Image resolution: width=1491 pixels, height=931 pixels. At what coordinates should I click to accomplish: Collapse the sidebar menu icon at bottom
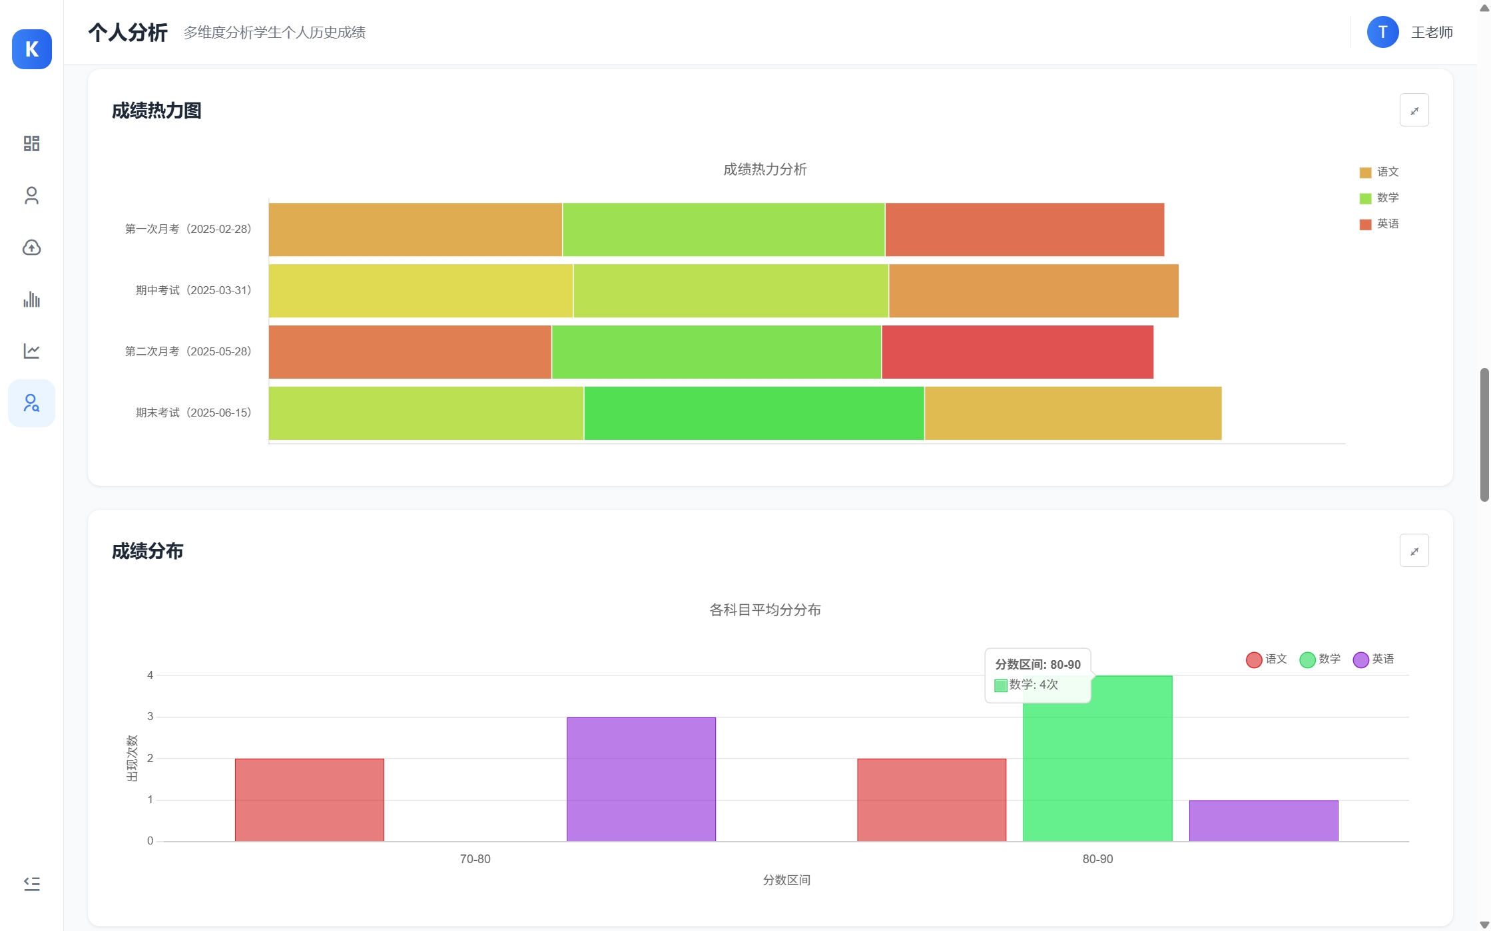point(31,884)
